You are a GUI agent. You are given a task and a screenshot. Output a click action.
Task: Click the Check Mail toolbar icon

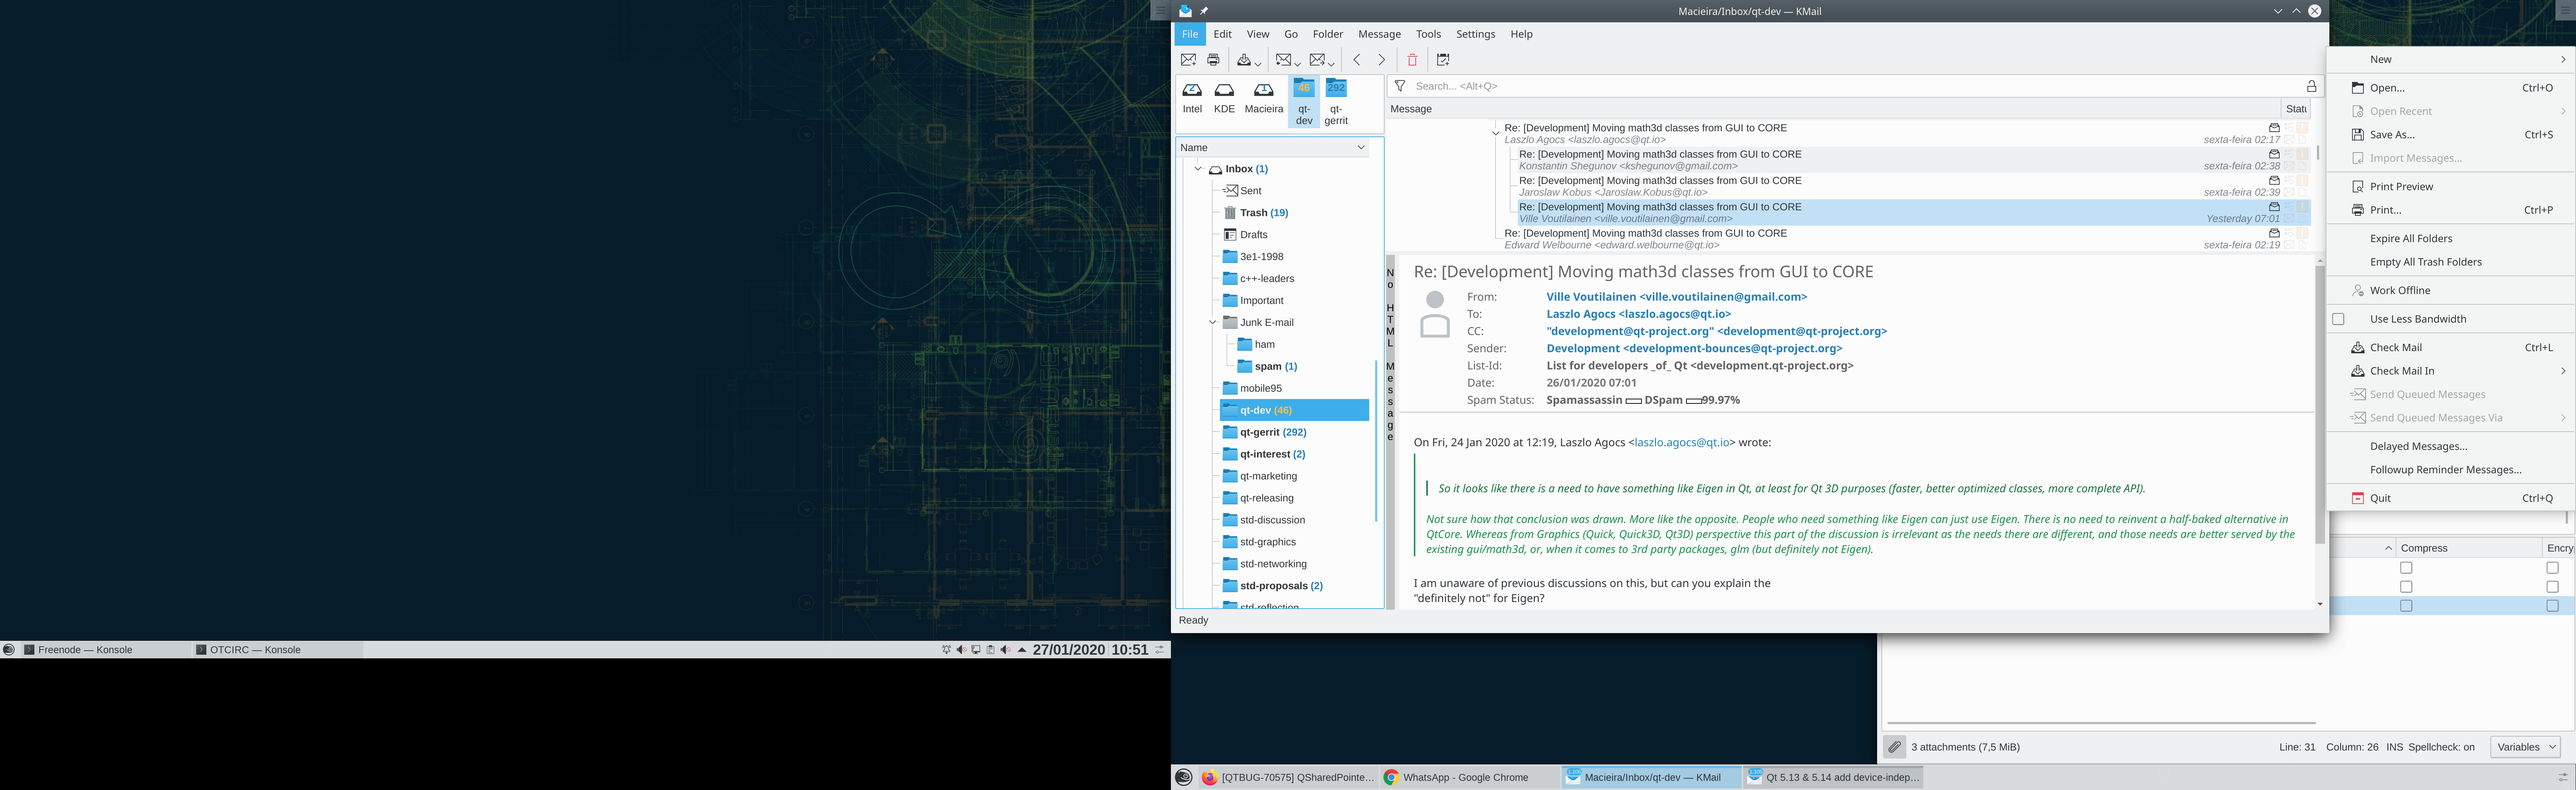tap(1244, 60)
